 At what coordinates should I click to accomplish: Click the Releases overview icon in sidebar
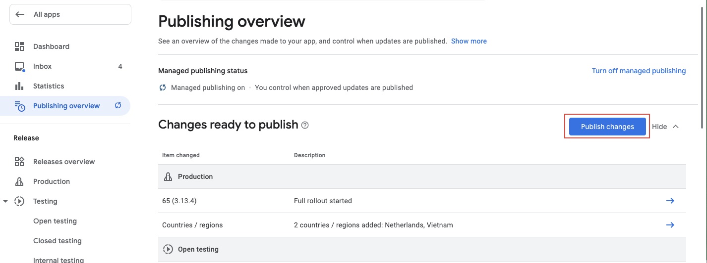click(19, 162)
